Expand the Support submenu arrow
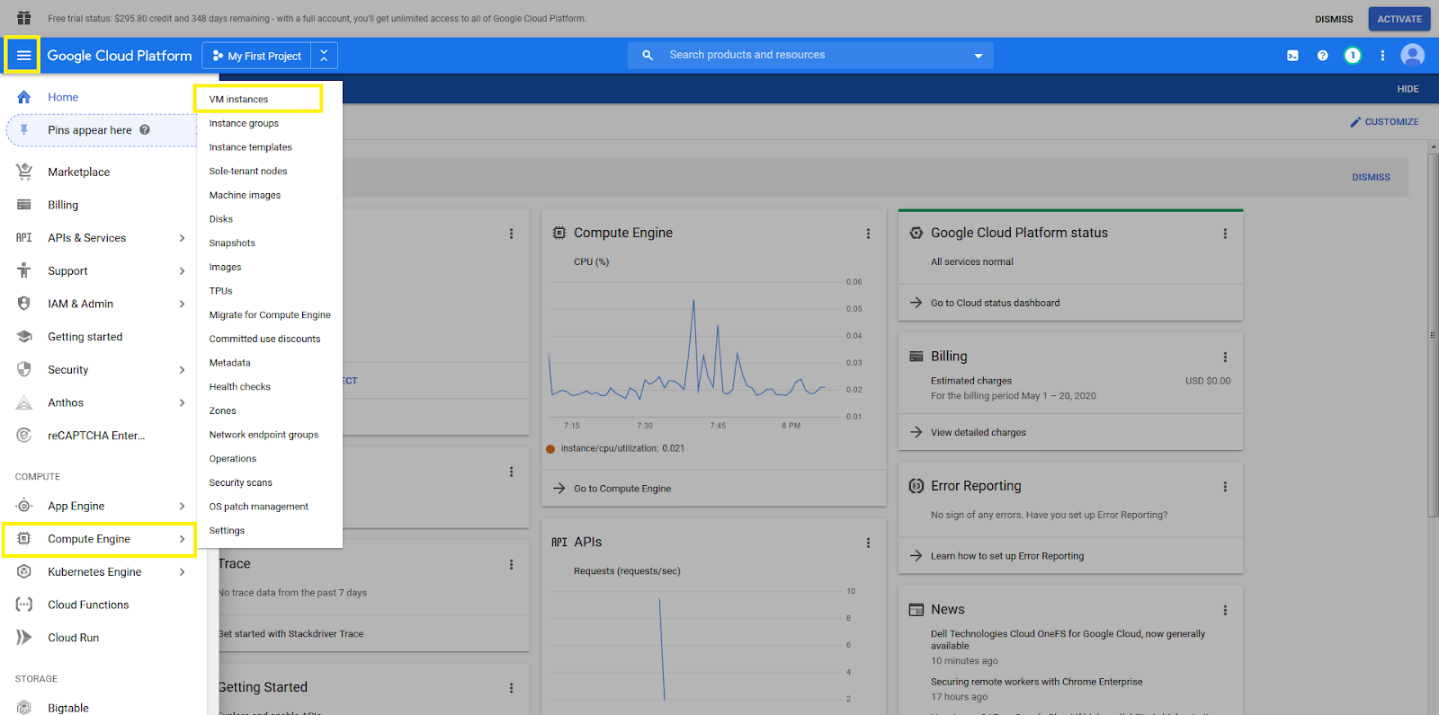This screenshot has width=1439, height=715. click(x=182, y=271)
